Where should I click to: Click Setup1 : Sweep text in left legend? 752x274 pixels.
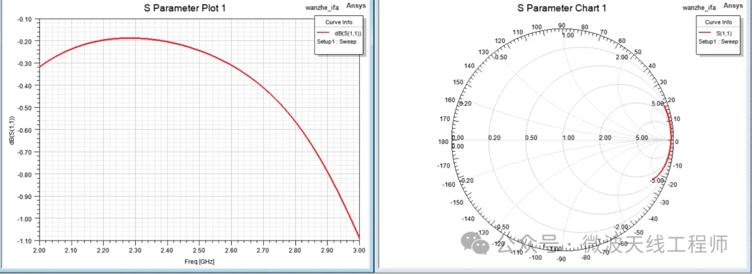(x=336, y=41)
